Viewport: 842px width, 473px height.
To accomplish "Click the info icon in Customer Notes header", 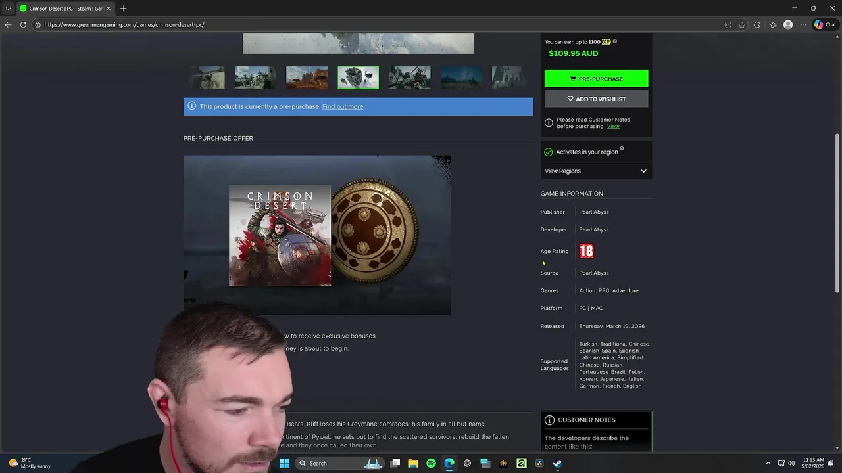I will click(x=549, y=420).
